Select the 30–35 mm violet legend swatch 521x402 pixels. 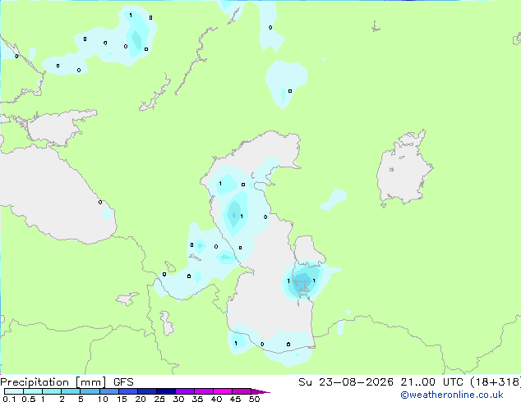pos(184,391)
